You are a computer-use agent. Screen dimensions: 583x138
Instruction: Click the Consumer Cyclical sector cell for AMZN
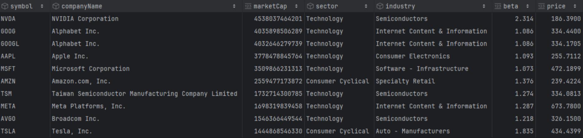point(337,81)
